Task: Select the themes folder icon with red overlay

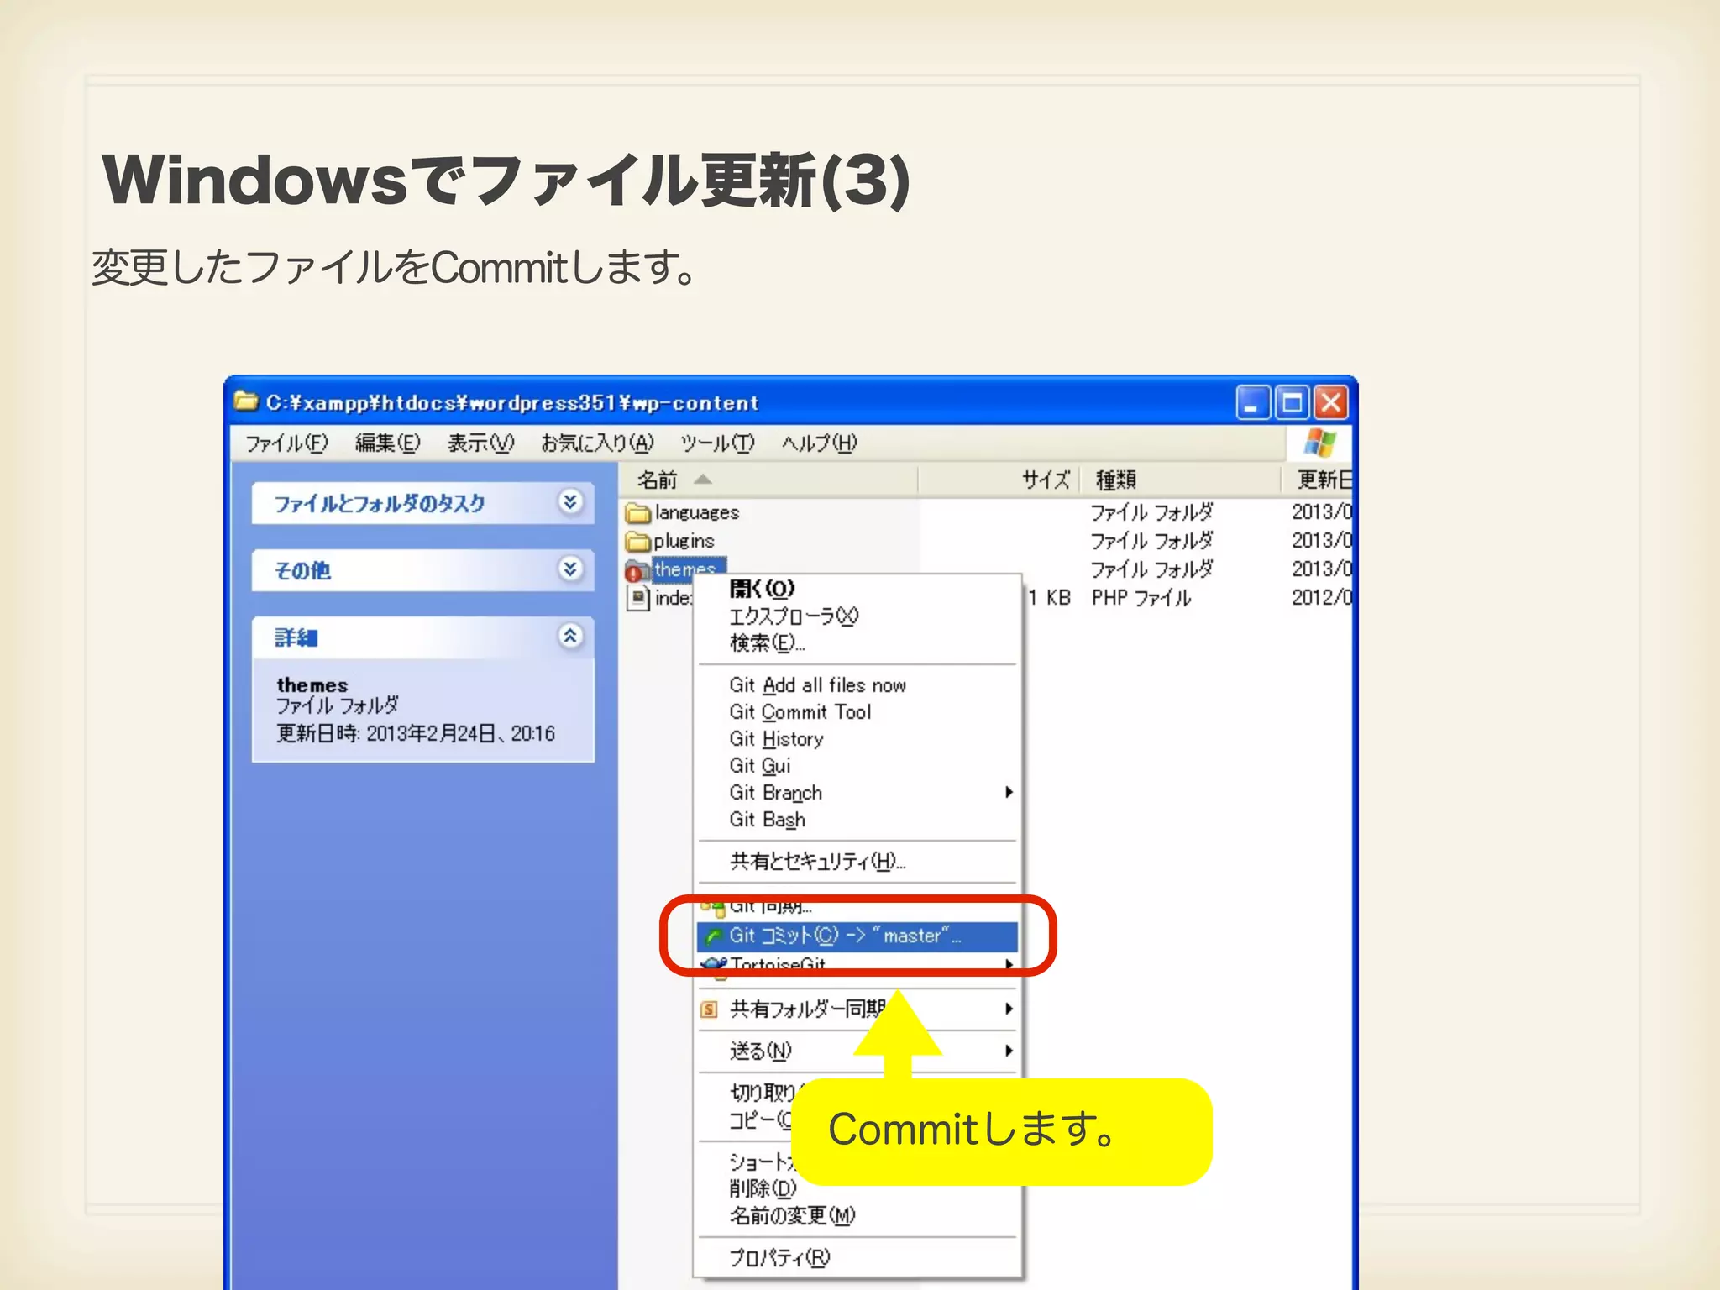Action: [637, 570]
